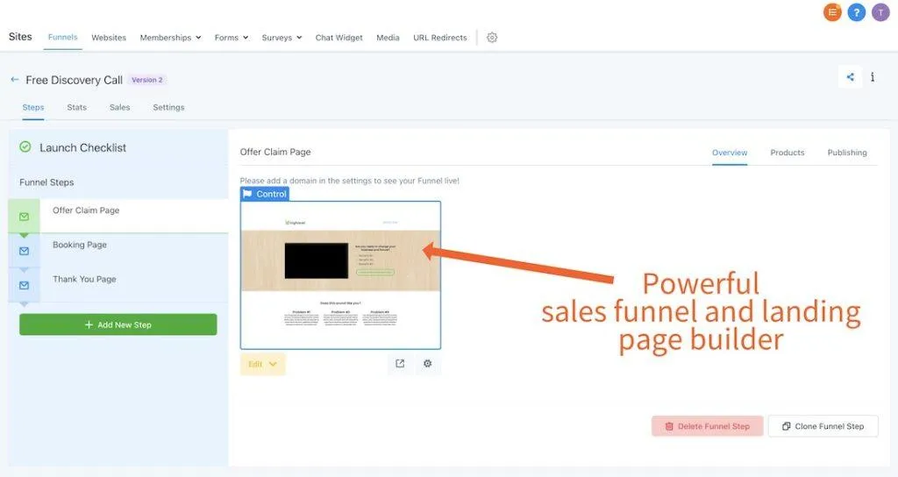Click the envelope icon for Offer Claim Page
The height and width of the screenshot is (477, 898).
pyautogui.click(x=24, y=217)
